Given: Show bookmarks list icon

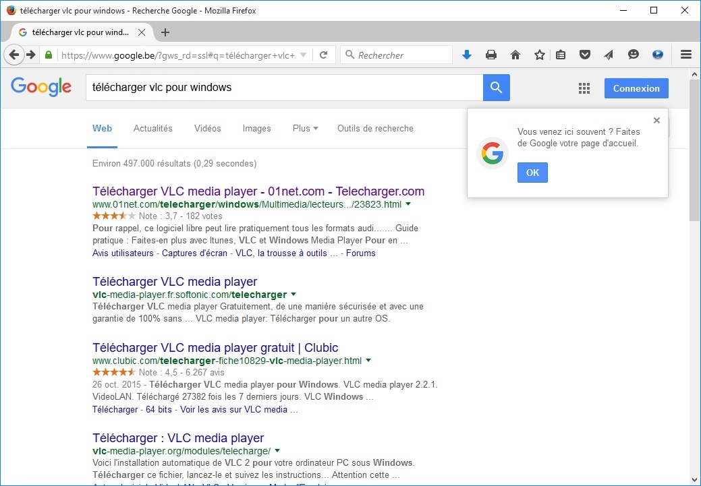Looking at the screenshot, I should point(561,55).
